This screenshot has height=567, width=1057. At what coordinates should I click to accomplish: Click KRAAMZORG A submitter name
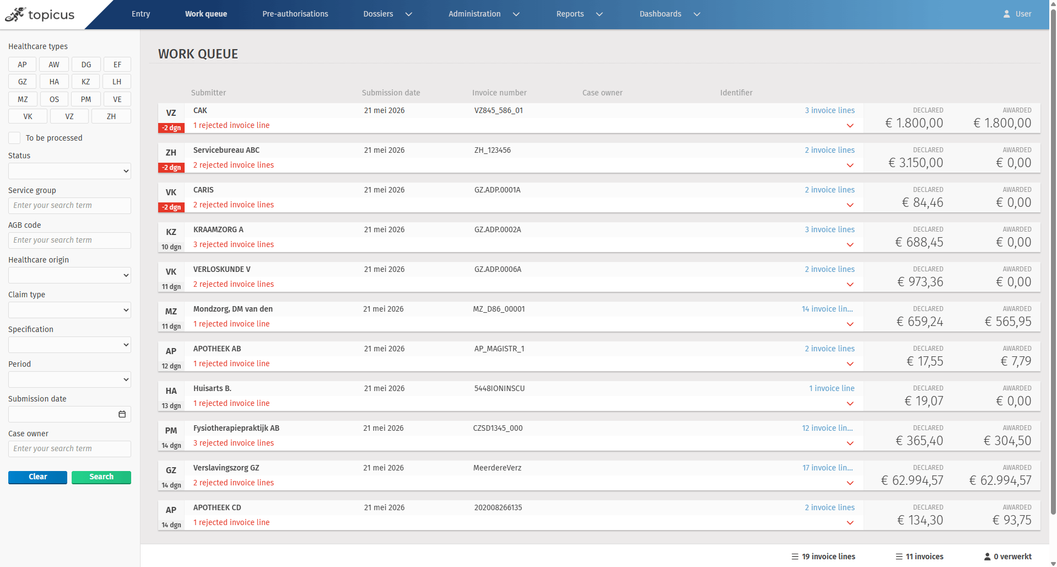(218, 229)
